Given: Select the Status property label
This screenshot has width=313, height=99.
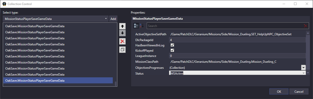Looking at the screenshot, I should [139, 74].
